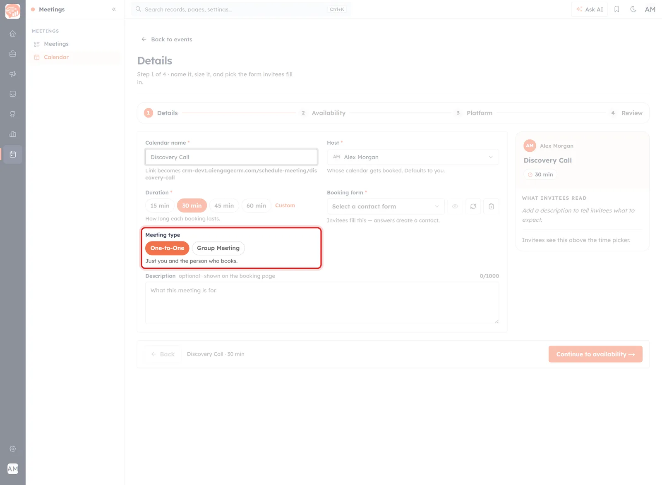Go to the Review step
The width and height of the screenshot is (662, 485).
[626, 113]
